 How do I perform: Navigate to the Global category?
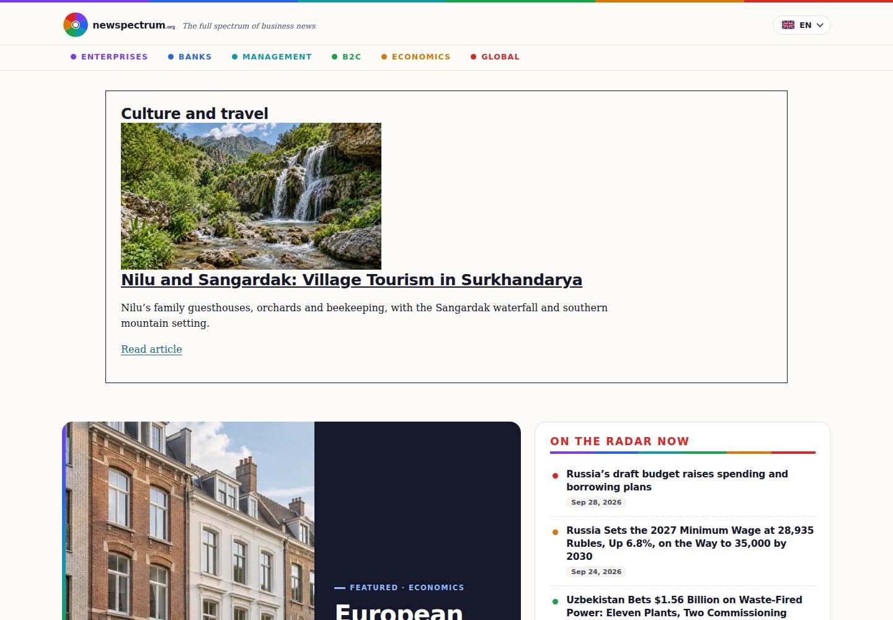(x=495, y=56)
